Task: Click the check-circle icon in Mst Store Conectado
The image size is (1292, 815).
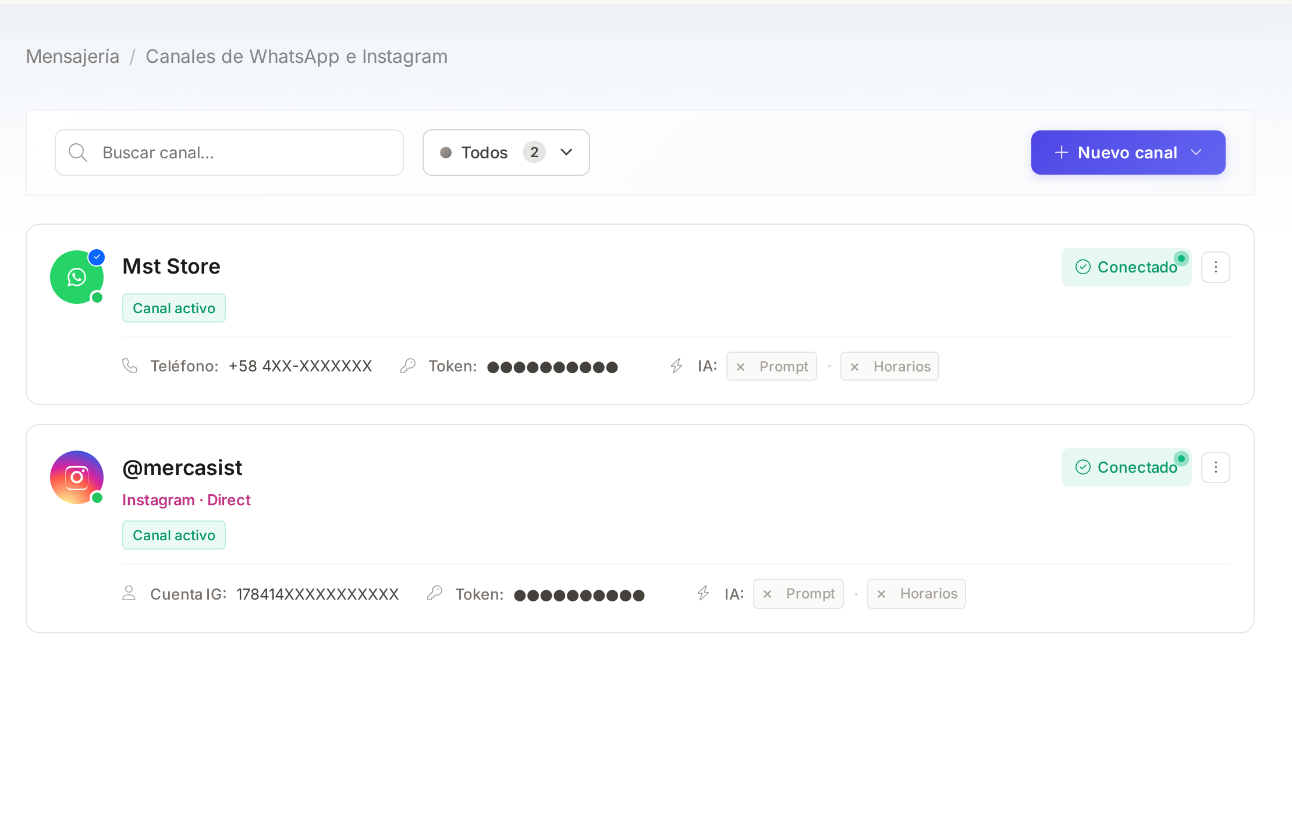Action: pos(1083,267)
